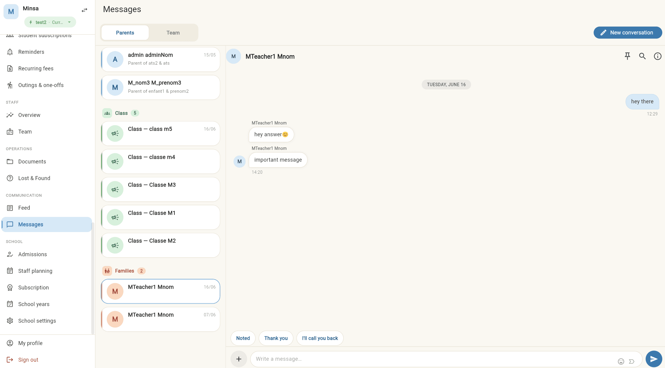
Task: Click the Recurring fees invoice icon
Action: click(10, 69)
